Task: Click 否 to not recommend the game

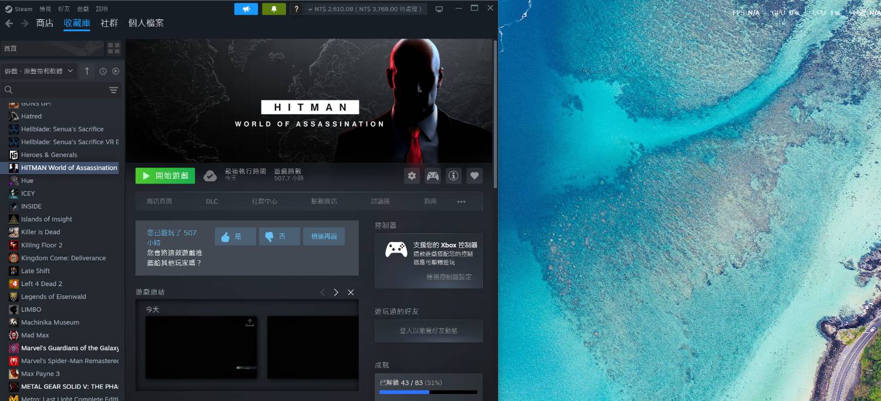Action: tap(280, 236)
